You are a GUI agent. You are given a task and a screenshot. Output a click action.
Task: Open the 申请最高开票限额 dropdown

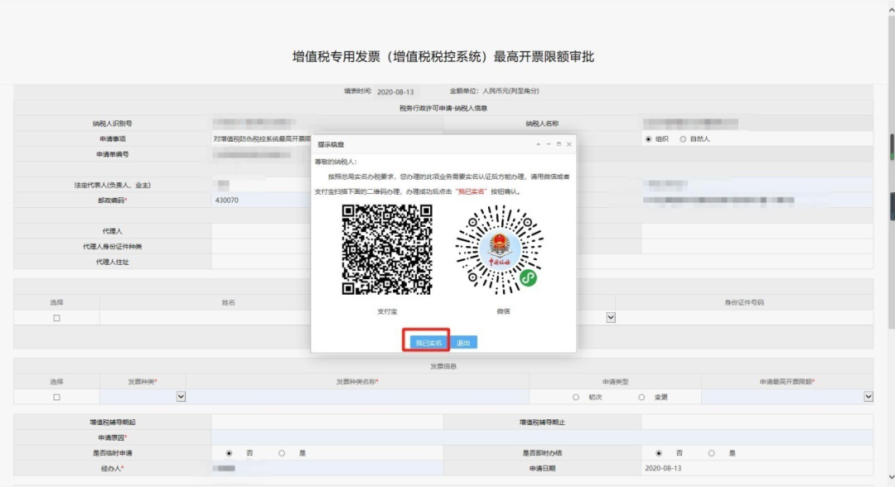[868, 397]
